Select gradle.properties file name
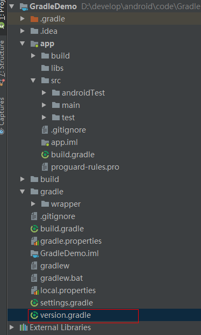The height and width of the screenshot is (335, 201). click(71, 241)
